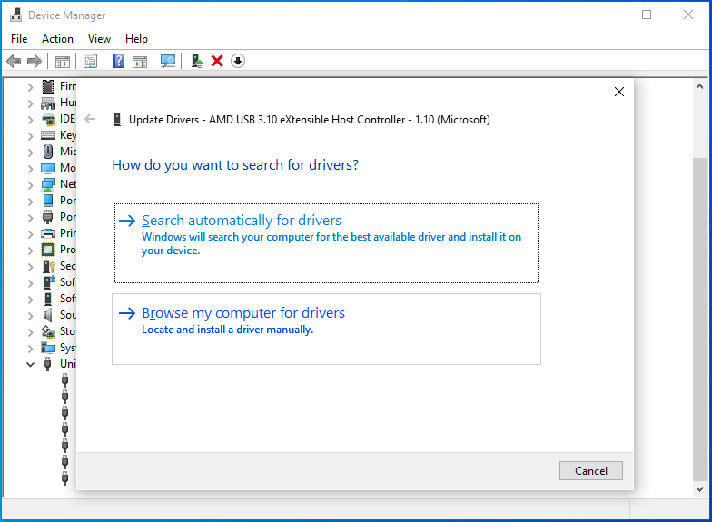Expand the Print queues node
Screen dimensions: 712x522
coord(31,234)
